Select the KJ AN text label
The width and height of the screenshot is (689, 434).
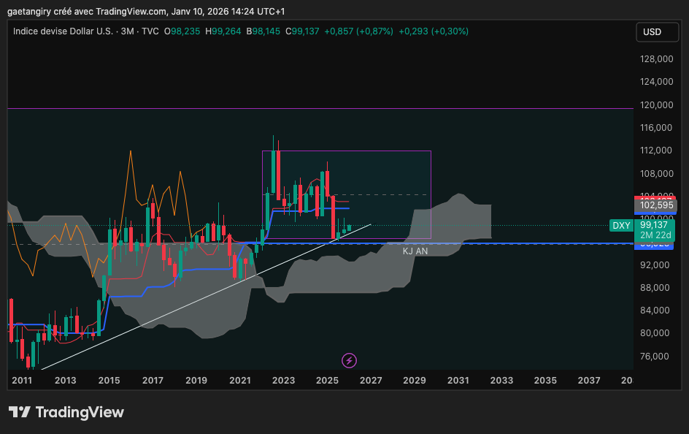click(415, 251)
